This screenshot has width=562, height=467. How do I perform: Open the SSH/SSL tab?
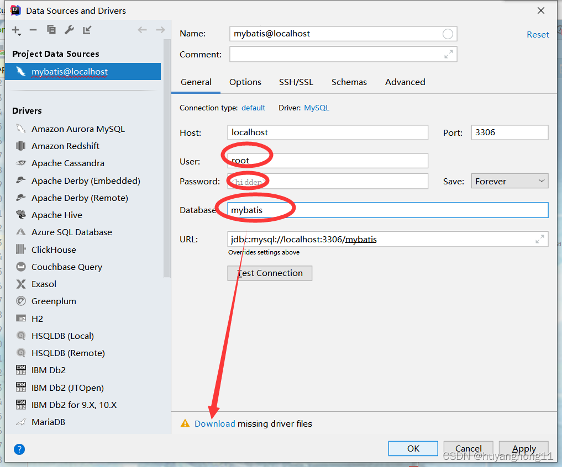pos(296,82)
